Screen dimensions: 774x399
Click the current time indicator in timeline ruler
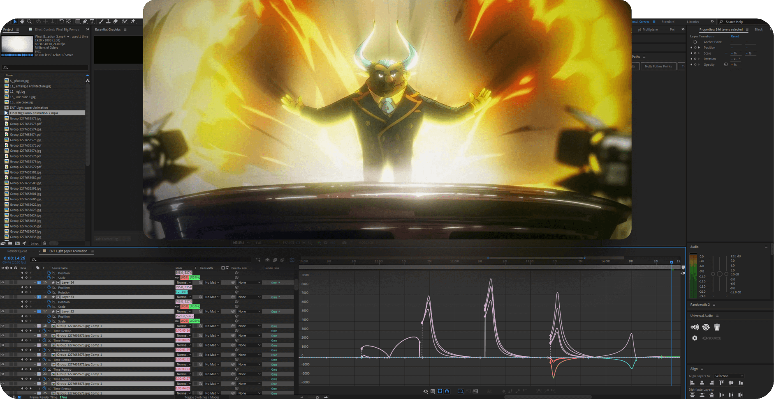(x=672, y=261)
